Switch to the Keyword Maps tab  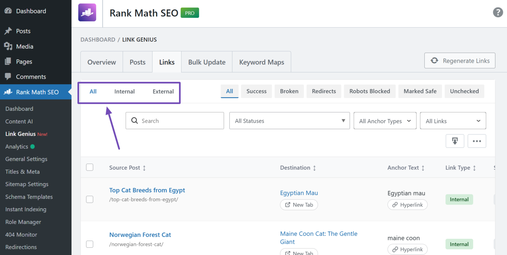pos(261,62)
